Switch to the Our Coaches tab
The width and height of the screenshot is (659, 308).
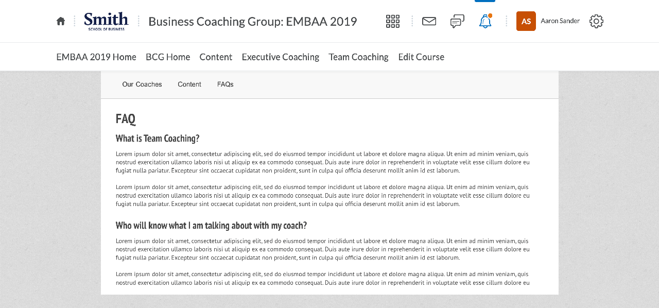[x=142, y=84]
